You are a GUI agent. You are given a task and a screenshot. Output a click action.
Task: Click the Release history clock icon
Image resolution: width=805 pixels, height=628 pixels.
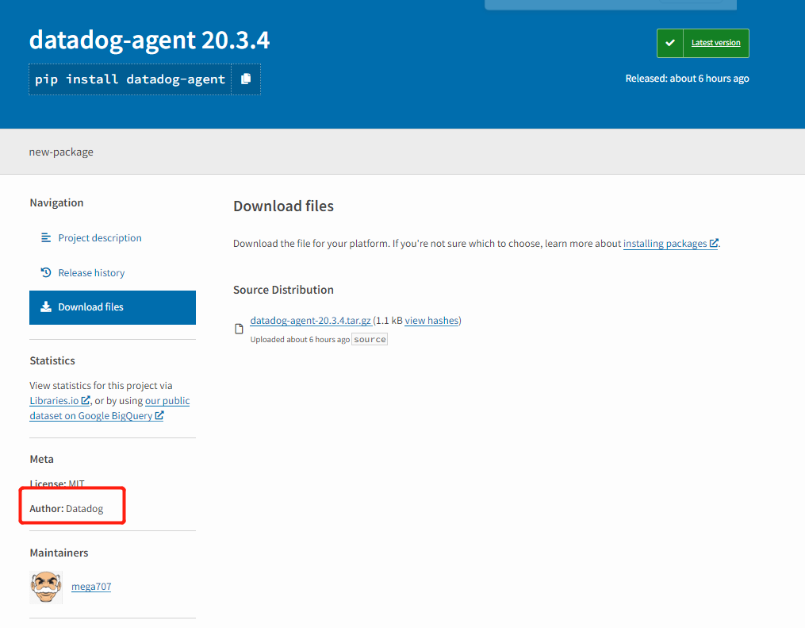[46, 272]
